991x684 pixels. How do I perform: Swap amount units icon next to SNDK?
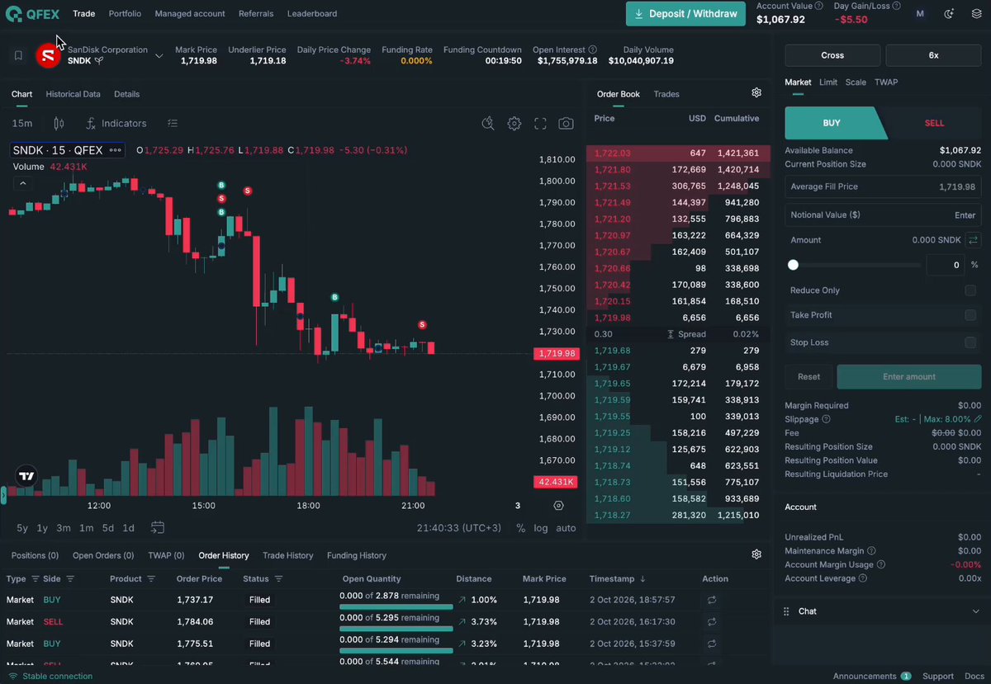tap(974, 240)
